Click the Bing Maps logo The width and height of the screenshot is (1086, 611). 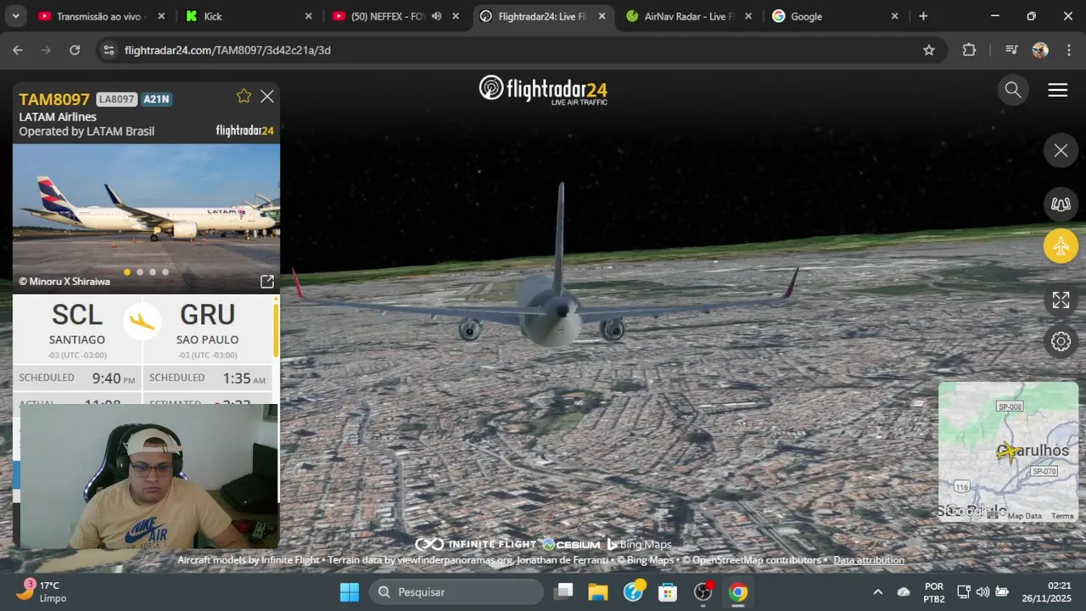639,544
